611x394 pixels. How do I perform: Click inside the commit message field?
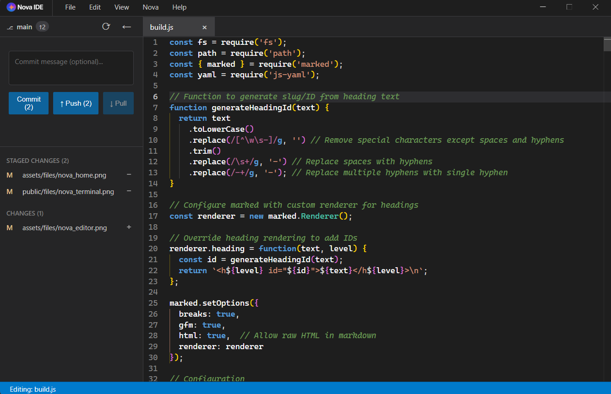pyautogui.click(x=71, y=68)
